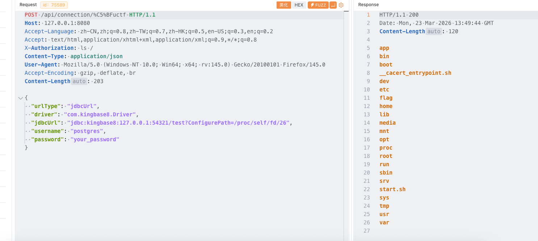This screenshot has height=241, width=538.
Task: Click the password value your_password
Action: [95, 139]
